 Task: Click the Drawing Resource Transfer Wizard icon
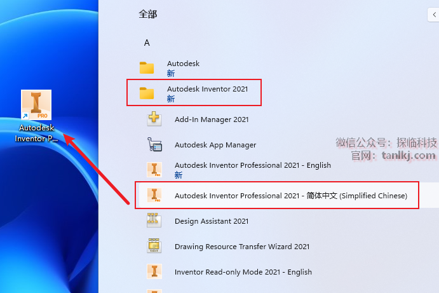pos(154,247)
